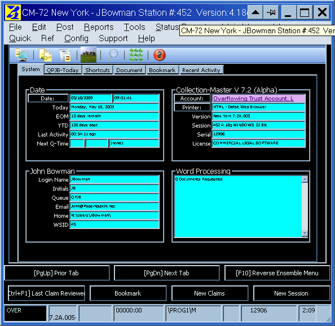Viewport: 335px width, 326px height.
Task: Click the copy documents toolbar icon
Action: 45,55
